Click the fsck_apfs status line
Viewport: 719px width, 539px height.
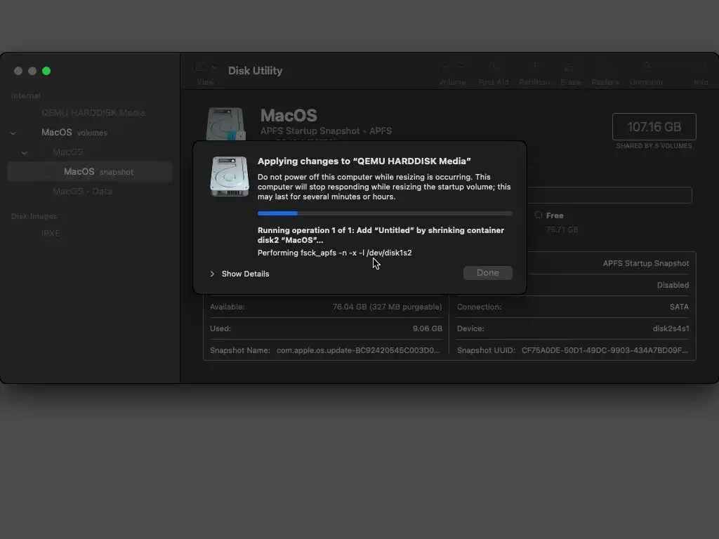(334, 253)
